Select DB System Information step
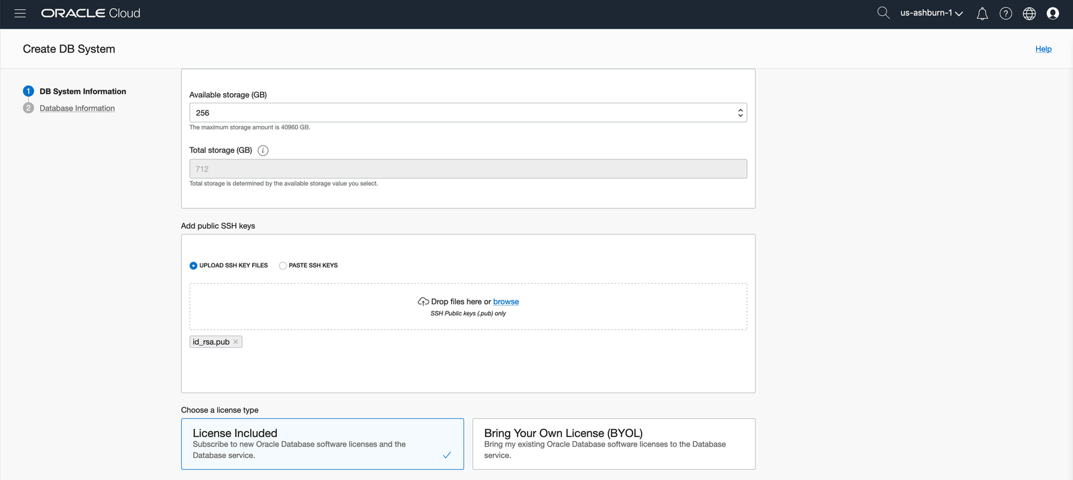 click(x=82, y=92)
